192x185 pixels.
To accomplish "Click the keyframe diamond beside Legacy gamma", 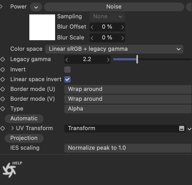I will [x=3, y=59].
